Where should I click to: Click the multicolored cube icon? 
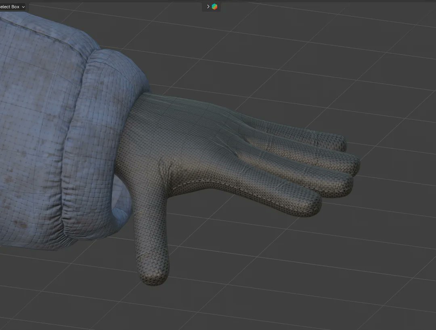(214, 7)
